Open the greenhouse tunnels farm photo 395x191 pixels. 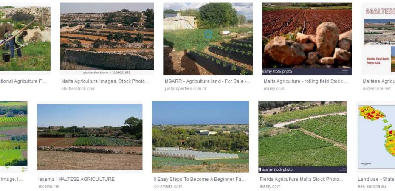click(200, 137)
